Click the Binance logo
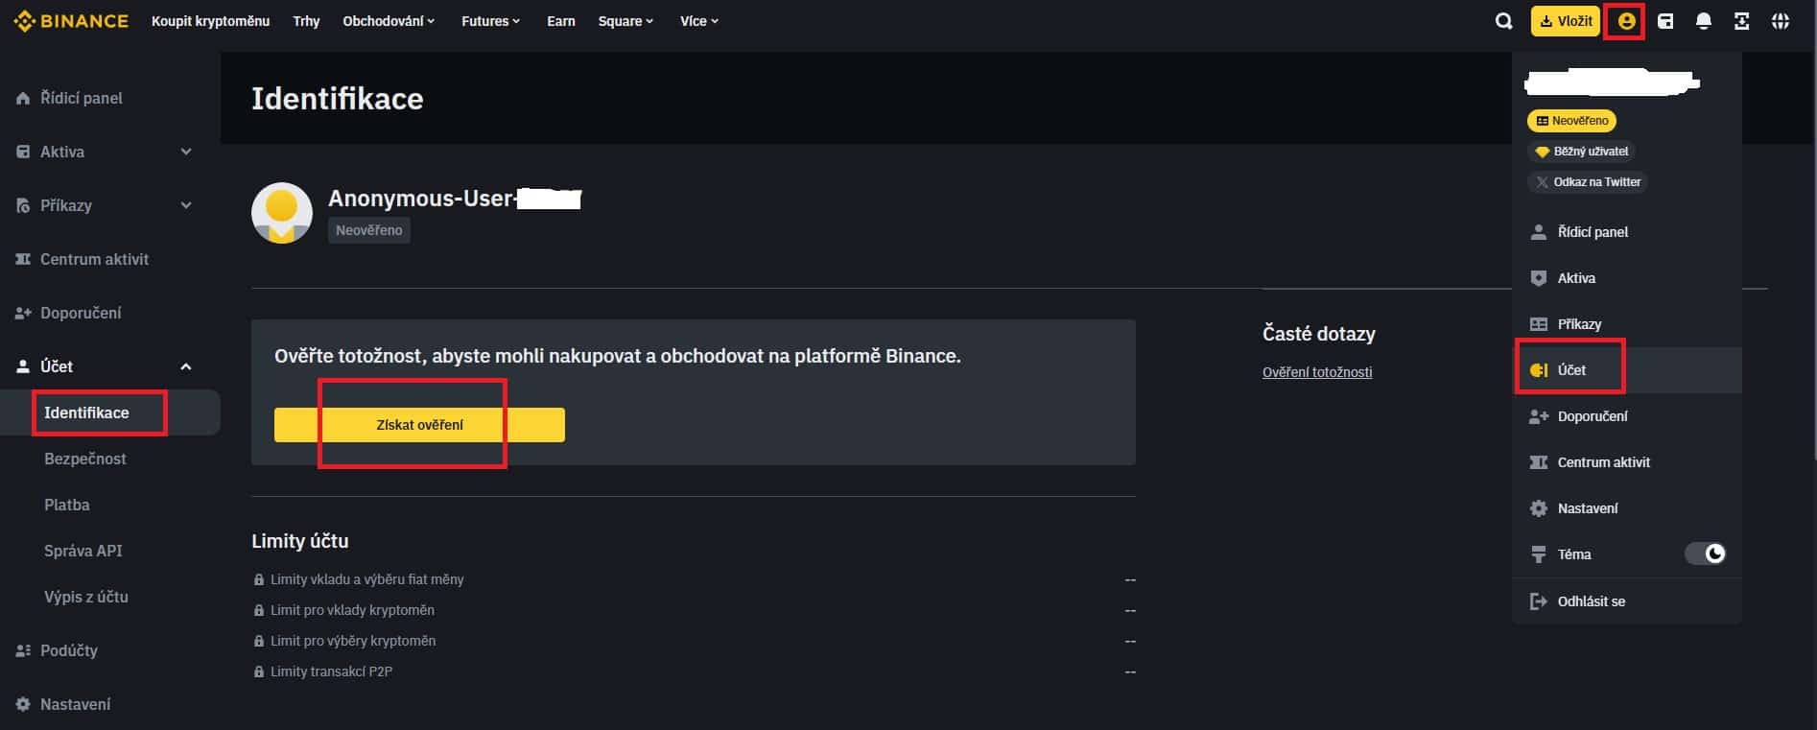The image size is (1817, 730). (x=71, y=21)
